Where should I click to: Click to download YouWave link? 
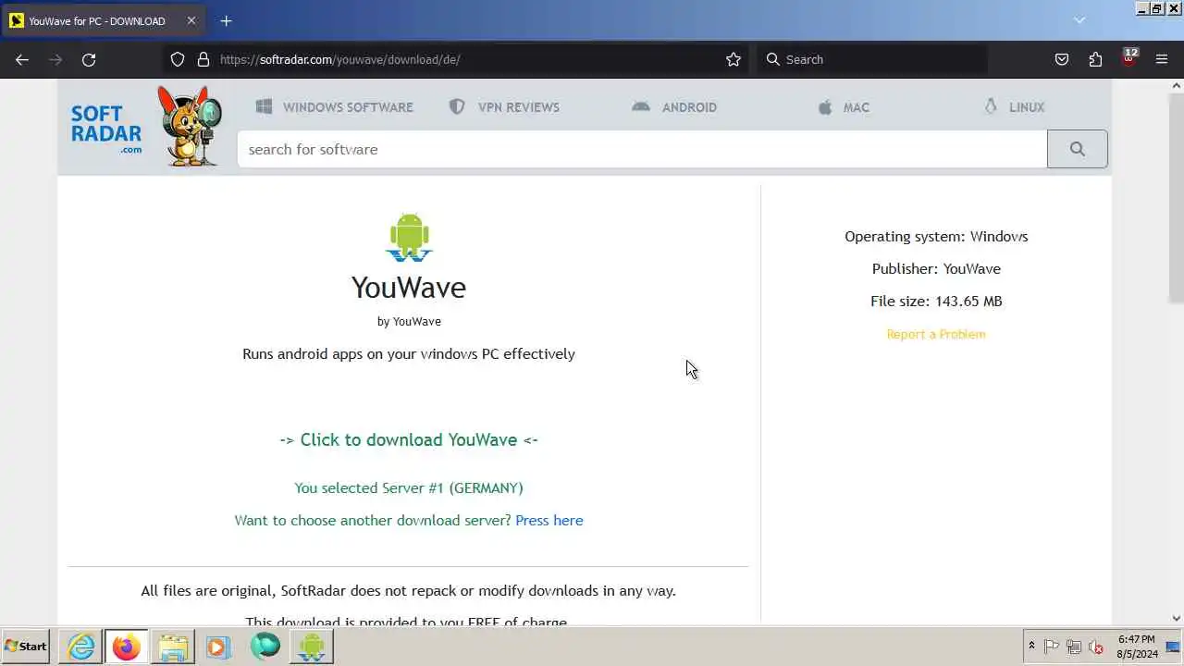(x=409, y=439)
